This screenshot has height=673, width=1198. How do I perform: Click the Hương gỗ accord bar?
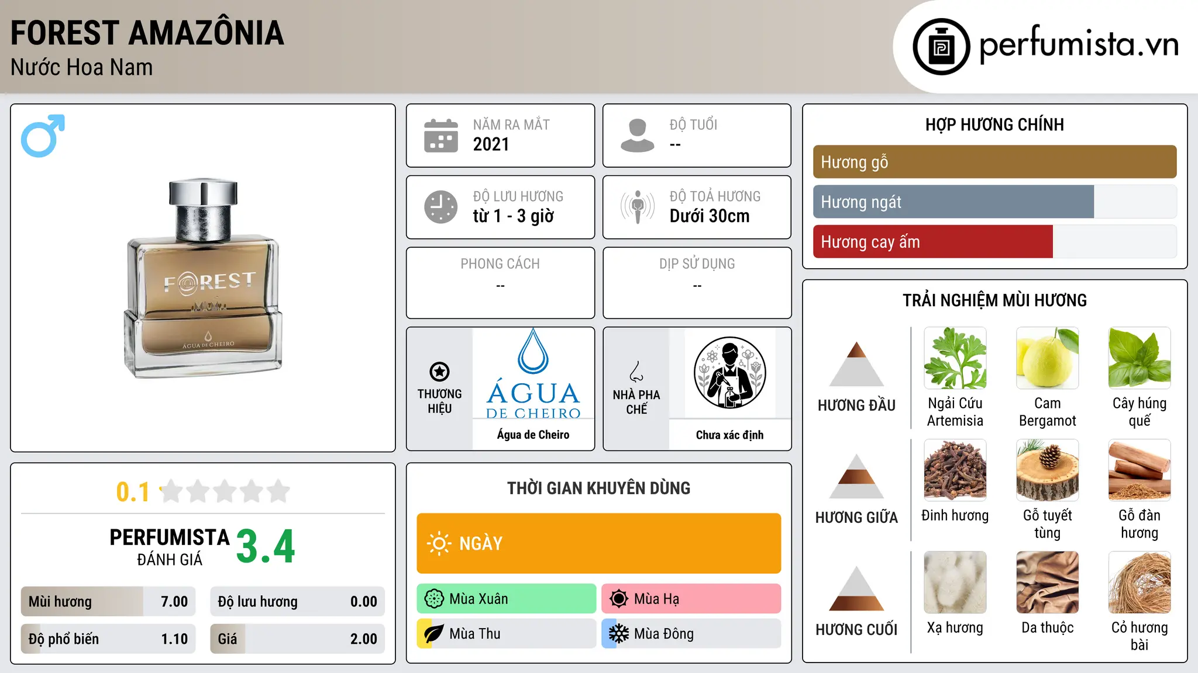pos(994,162)
